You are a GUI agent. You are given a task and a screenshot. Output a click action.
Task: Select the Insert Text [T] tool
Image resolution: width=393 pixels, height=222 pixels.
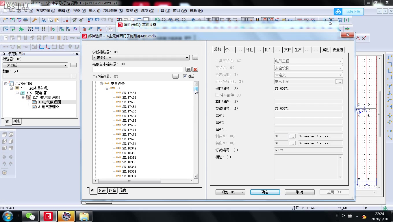pos(346,20)
